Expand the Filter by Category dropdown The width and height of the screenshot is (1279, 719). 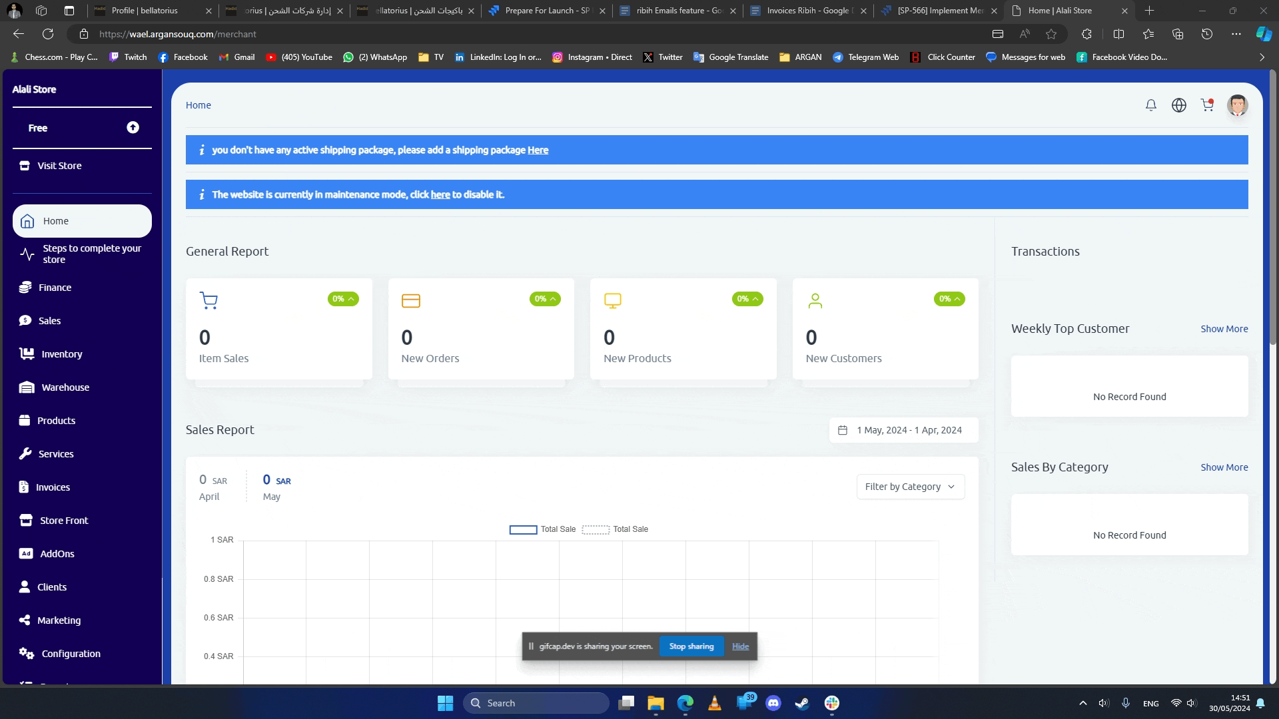910,487
